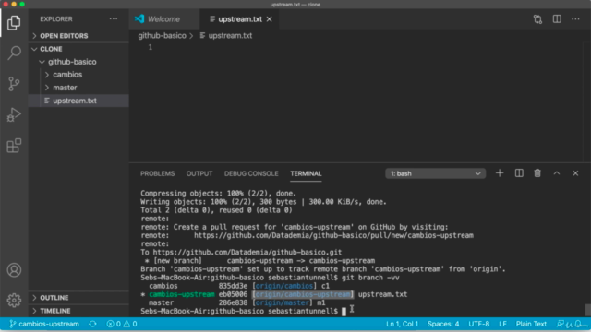Expand the master folder
This screenshot has width=591, height=332.
78,88
